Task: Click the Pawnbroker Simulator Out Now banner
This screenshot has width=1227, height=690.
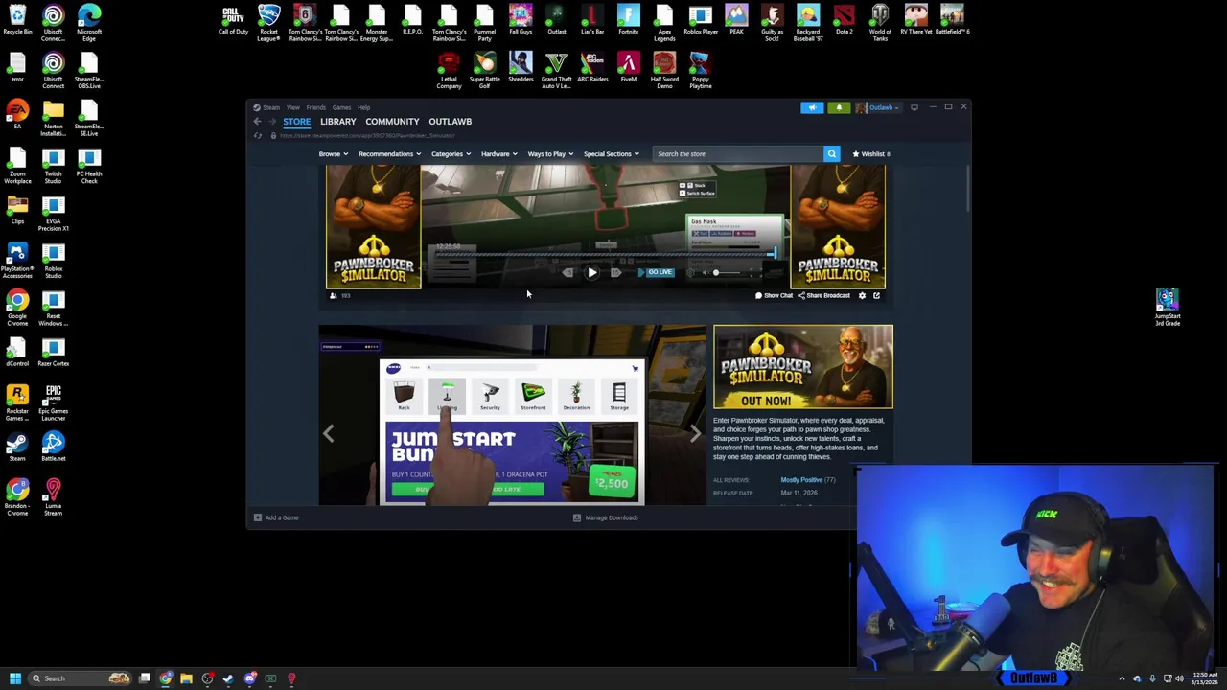Action: [x=802, y=367]
